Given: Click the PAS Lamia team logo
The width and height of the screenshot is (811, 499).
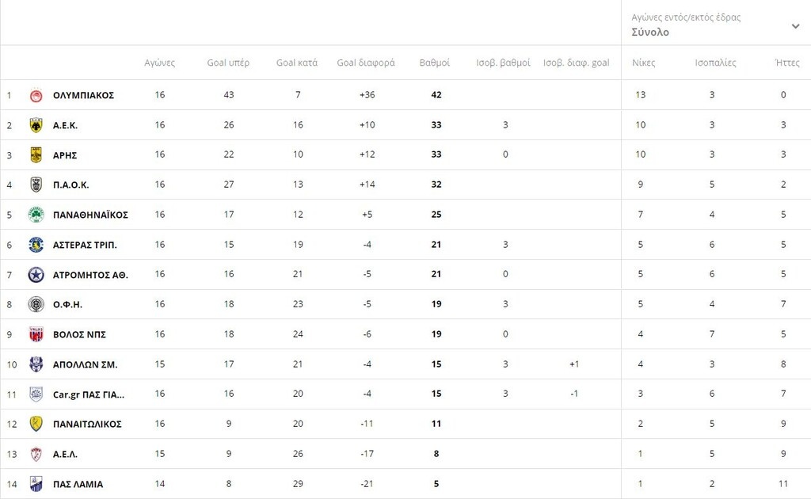Looking at the screenshot, I should (x=36, y=484).
